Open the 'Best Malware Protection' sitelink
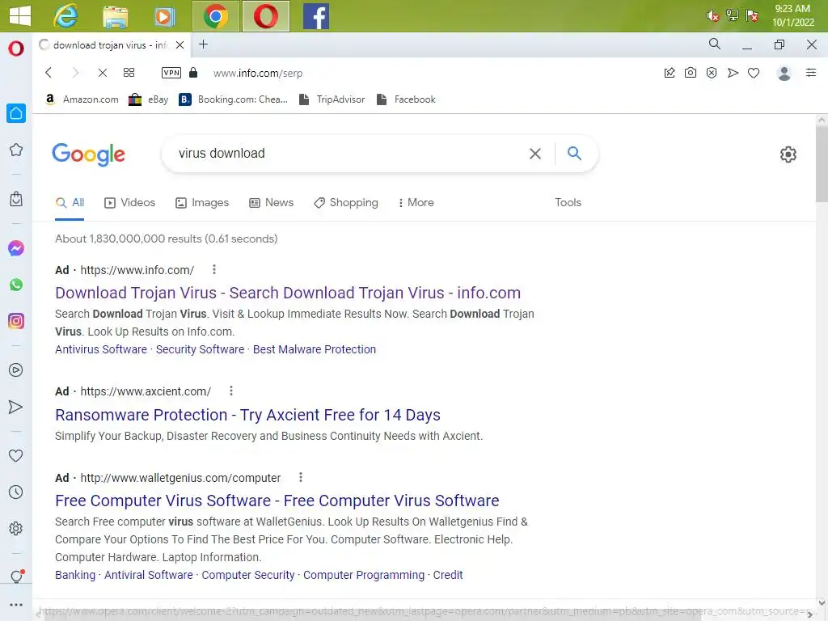The height and width of the screenshot is (621, 828). coord(315,349)
